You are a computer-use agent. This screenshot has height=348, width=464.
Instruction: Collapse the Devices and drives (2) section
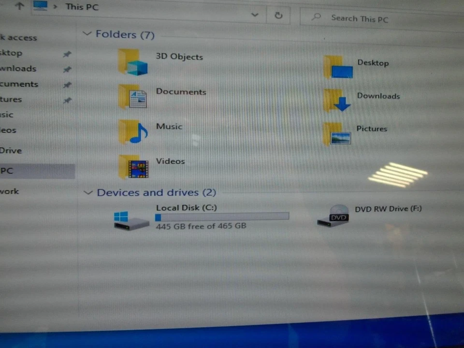click(x=88, y=192)
